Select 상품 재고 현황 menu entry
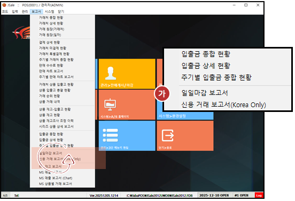This screenshot has width=295, height=201. pyautogui.click(x=50, y=115)
